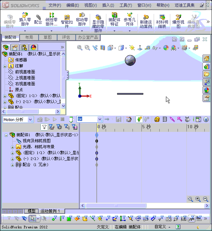Switch to the 布局 tab

[29, 37]
